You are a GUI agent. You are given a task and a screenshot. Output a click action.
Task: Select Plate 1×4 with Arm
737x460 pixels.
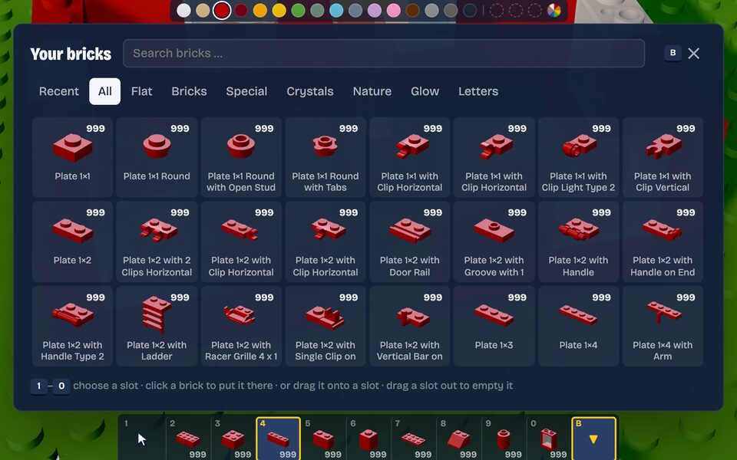663,327
